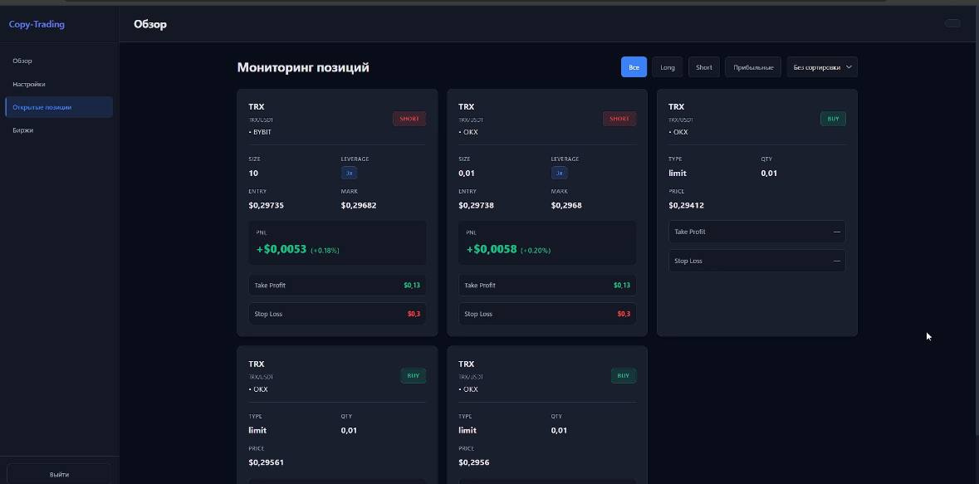
Task: Click the PNL value '+$0,0058'
Action: coord(492,249)
